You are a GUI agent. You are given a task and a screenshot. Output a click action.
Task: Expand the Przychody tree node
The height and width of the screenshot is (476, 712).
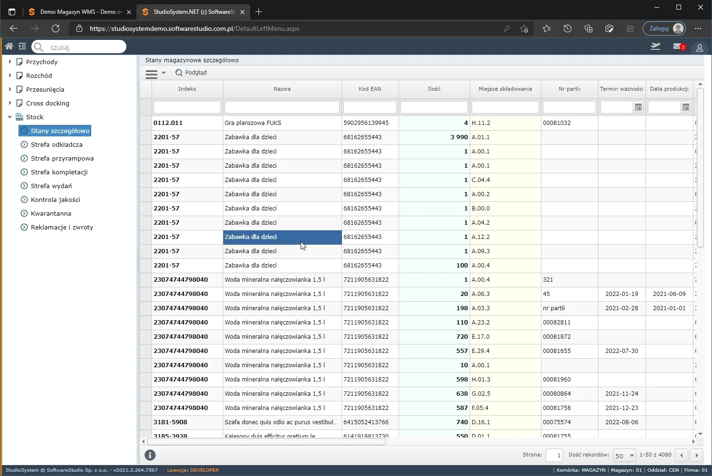click(10, 62)
